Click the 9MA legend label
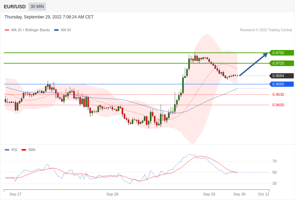Screen dimensions: 295x200 tap(32, 150)
